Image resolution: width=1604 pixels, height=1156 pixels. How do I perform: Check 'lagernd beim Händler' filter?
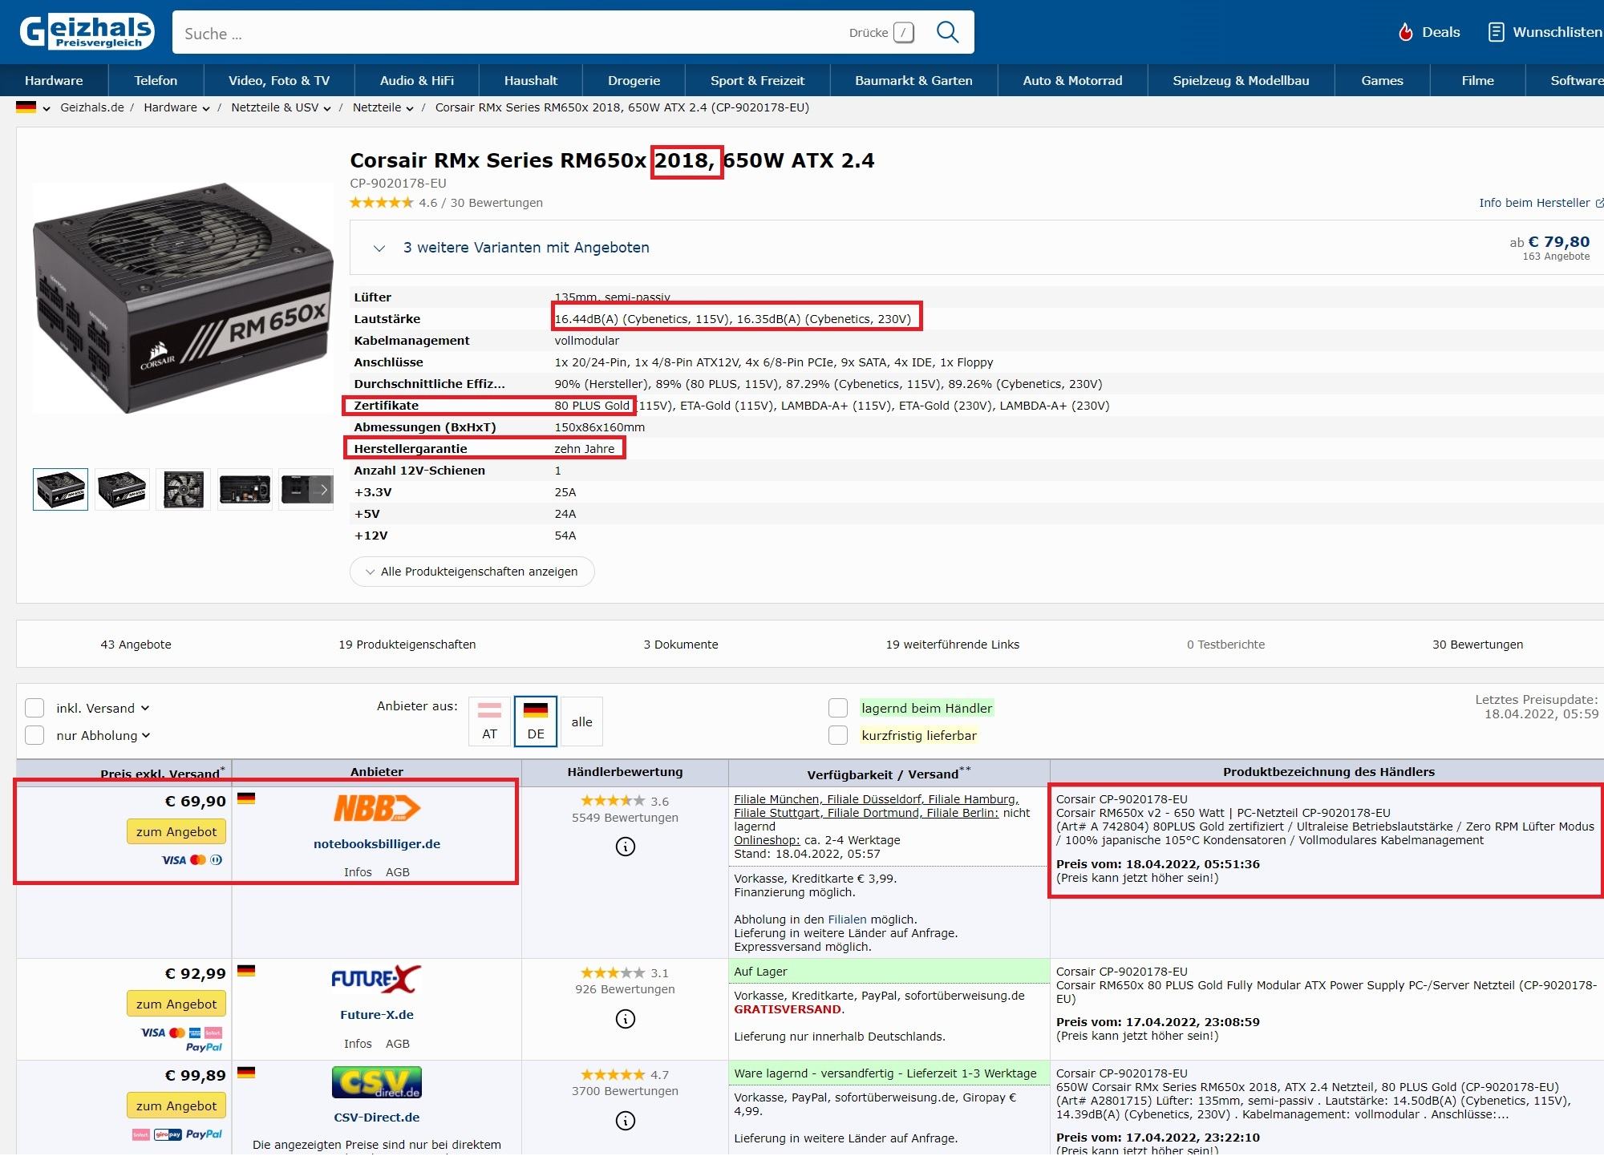click(x=838, y=708)
